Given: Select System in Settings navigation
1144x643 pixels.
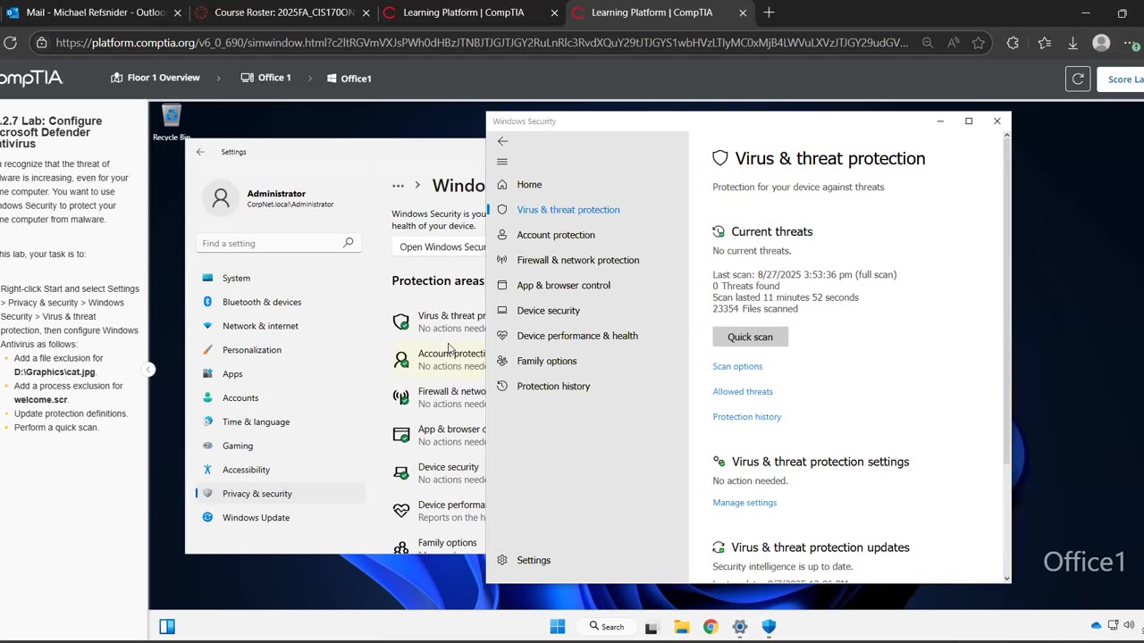Looking at the screenshot, I should tap(280, 278).
